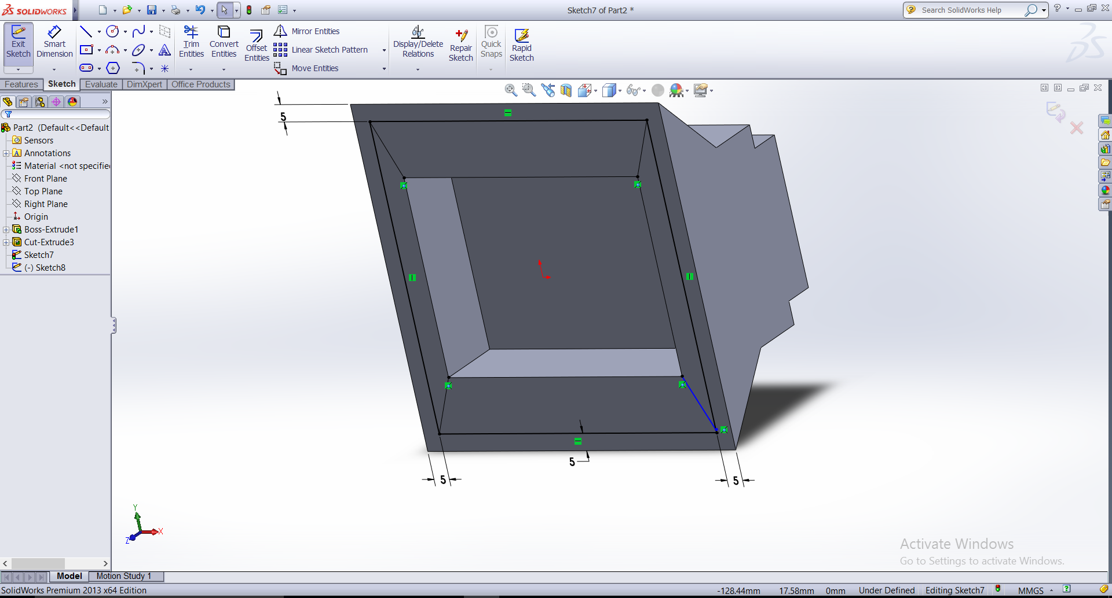Switch to Motion Study 1 tab
The width and height of the screenshot is (1112, 598).
[124, 576]
